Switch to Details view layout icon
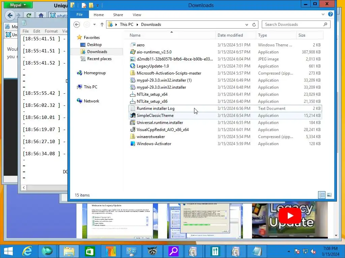 point(322,195)
